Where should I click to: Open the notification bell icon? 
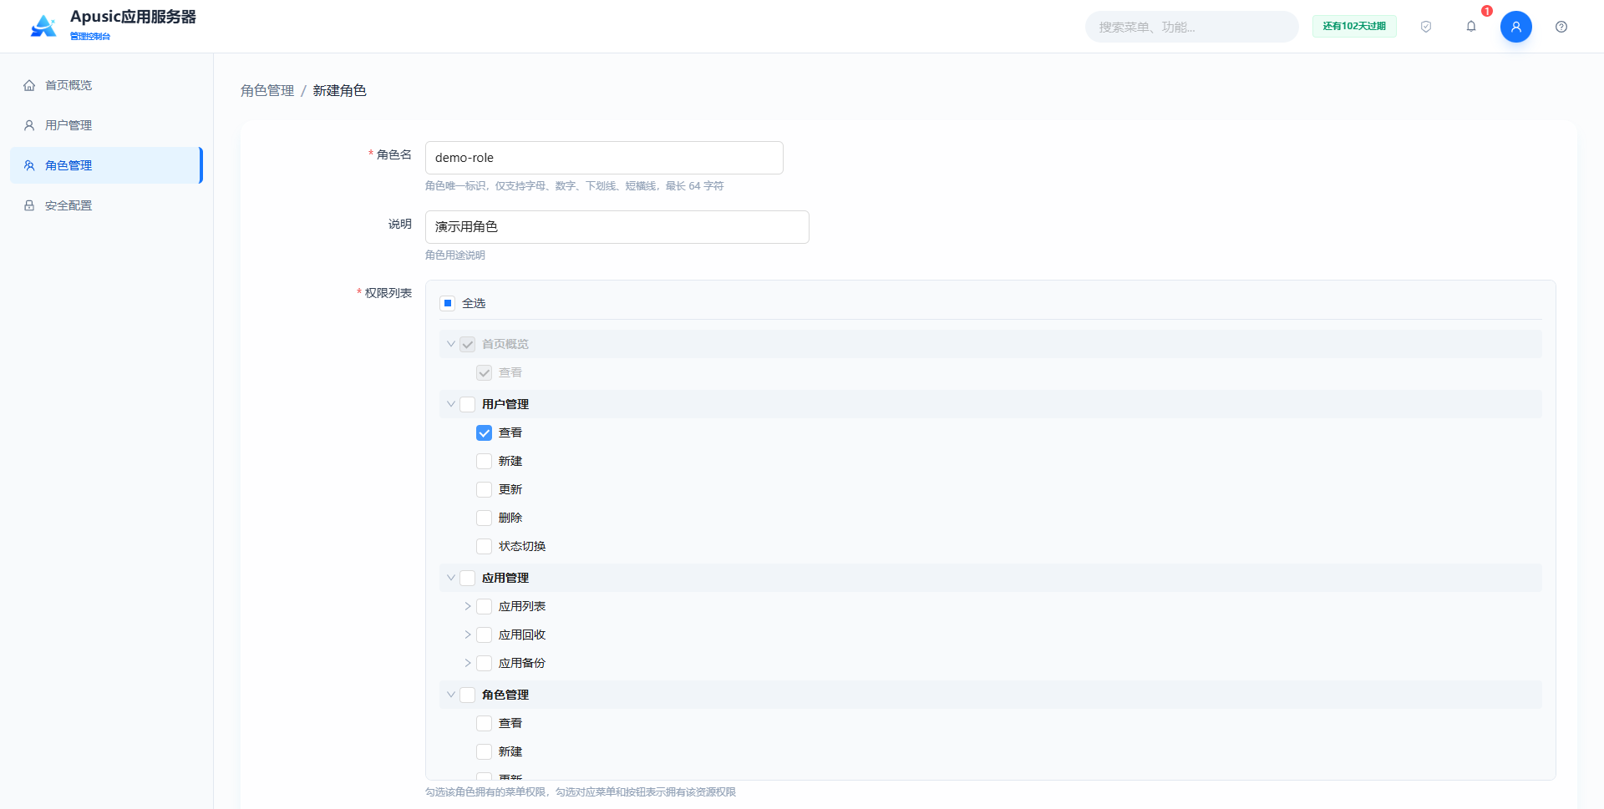click(1471, 27)
